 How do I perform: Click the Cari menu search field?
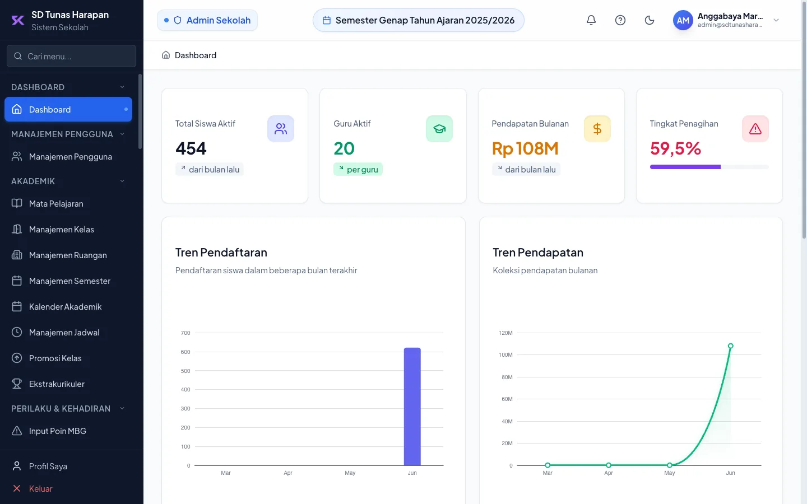click(72, 56)
